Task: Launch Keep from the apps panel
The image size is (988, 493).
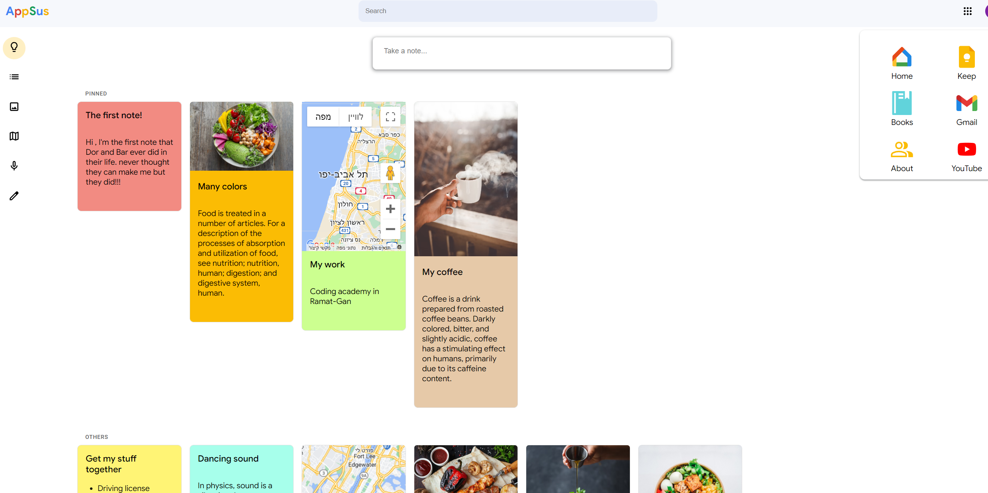Action: 966,63
